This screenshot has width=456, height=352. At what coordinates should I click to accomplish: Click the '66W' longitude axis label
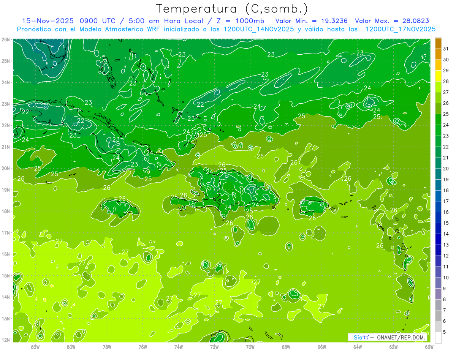point(321,347)
